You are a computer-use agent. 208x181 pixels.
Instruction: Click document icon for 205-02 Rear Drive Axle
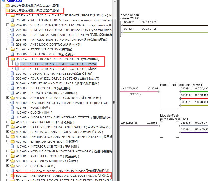12,35
